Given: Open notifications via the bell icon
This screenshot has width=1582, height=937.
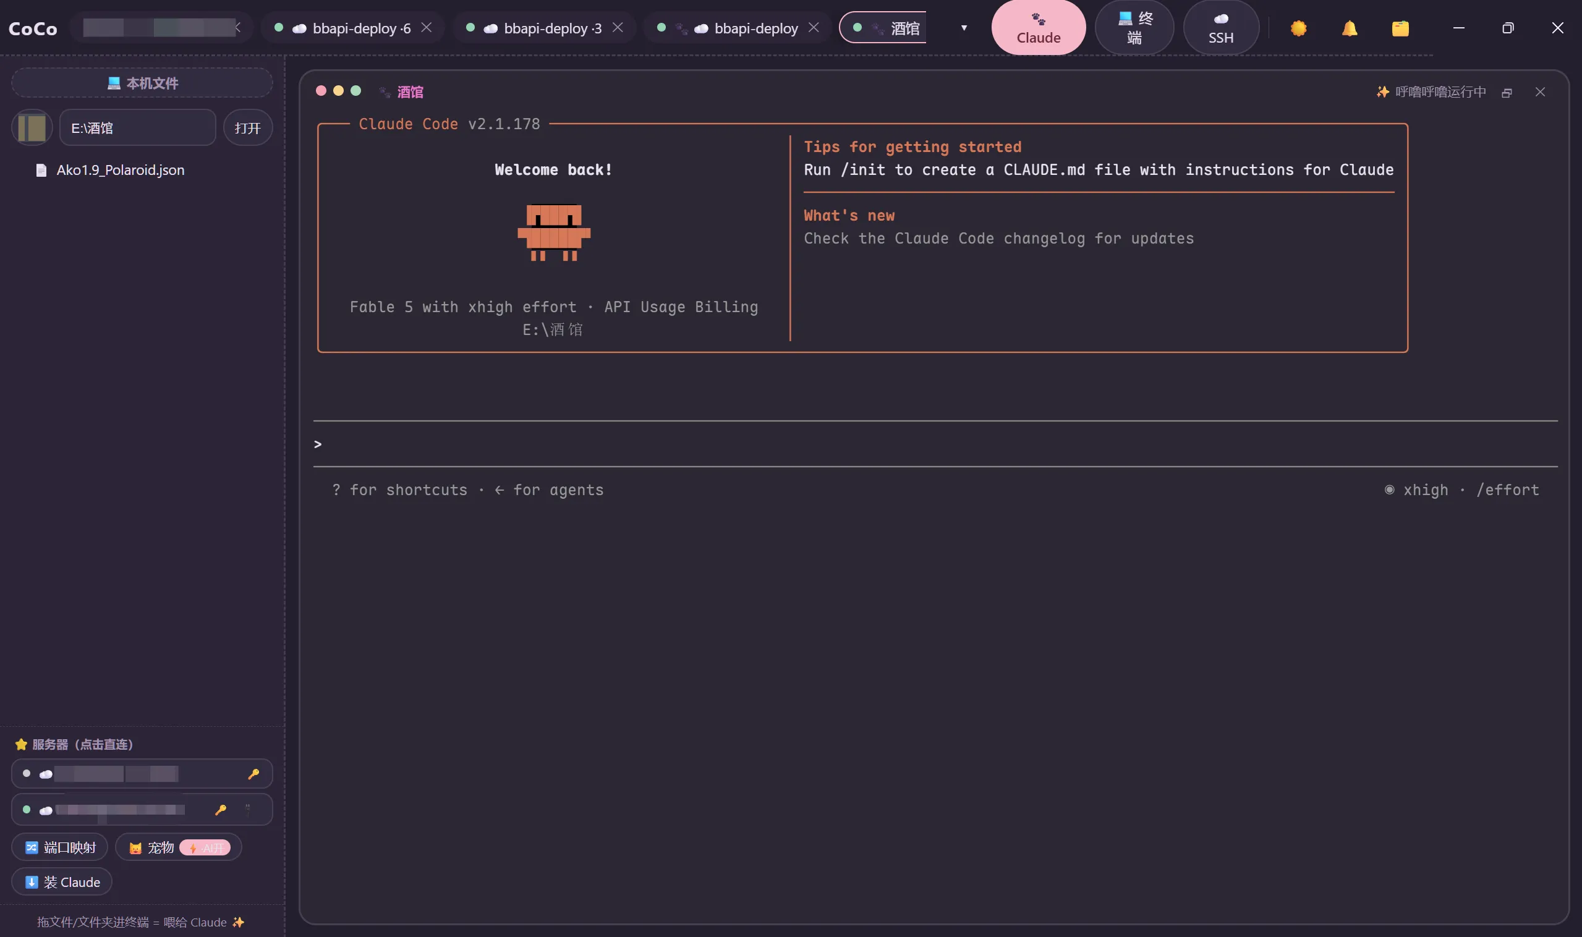Looking at the screenshot, I should tap(1350, 28).
